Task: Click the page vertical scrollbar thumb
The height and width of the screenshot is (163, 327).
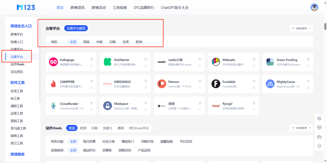Action: 325,27
